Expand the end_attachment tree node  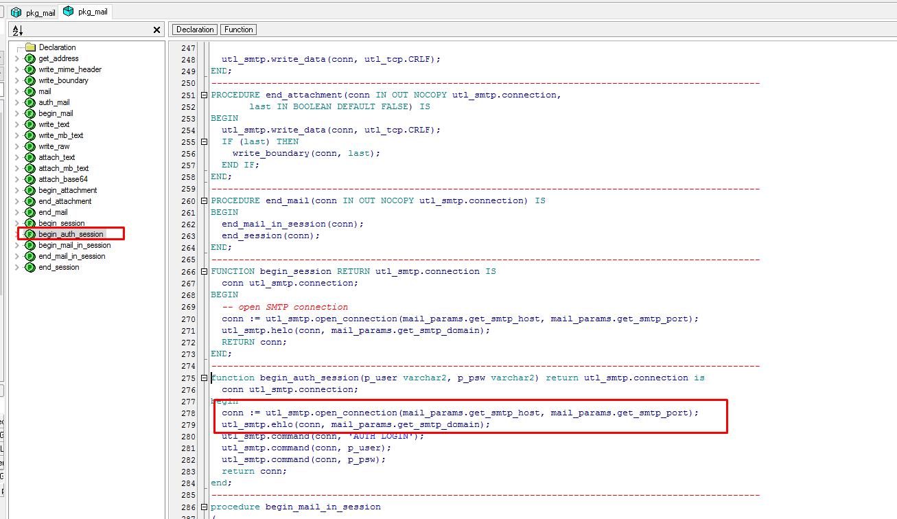[x=17, y=201]
